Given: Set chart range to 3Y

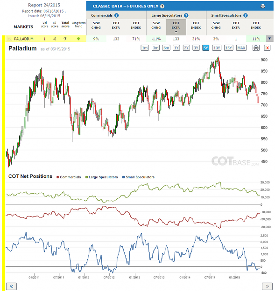Looking at the screenshot, I should (x=196, y=48).
